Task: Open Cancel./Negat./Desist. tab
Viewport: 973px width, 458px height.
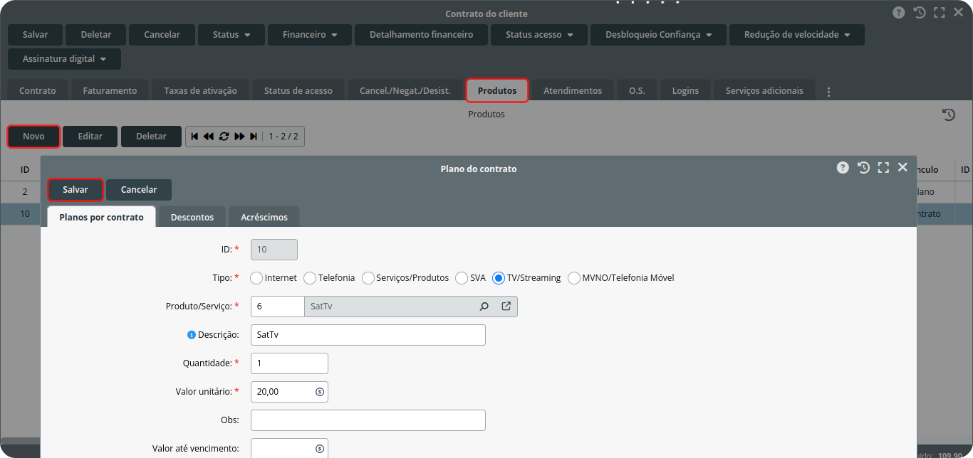Action: [405, 90]
